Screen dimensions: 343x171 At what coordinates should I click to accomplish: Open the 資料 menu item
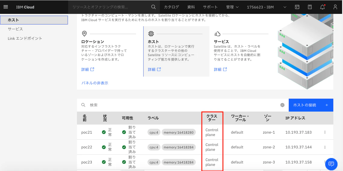click(x=191, y=7)
